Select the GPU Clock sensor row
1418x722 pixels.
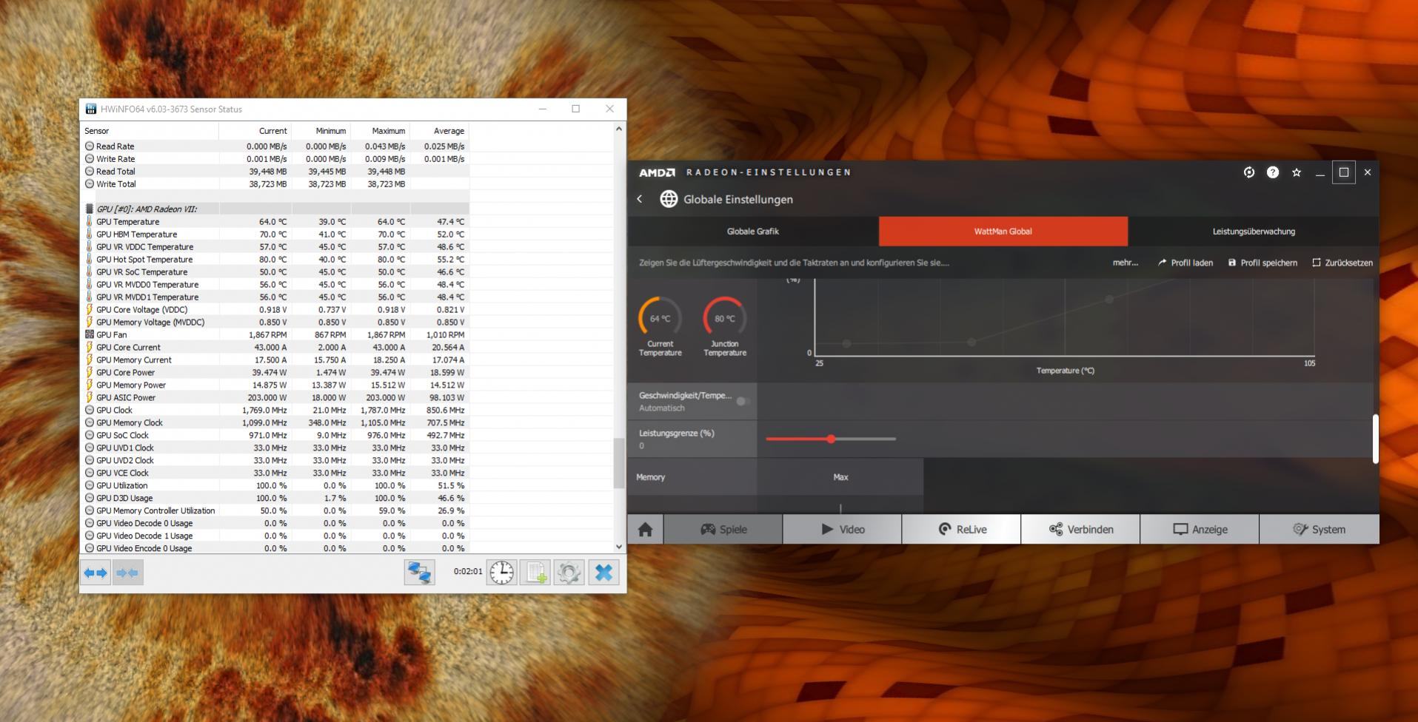click(x=275, y=410)
